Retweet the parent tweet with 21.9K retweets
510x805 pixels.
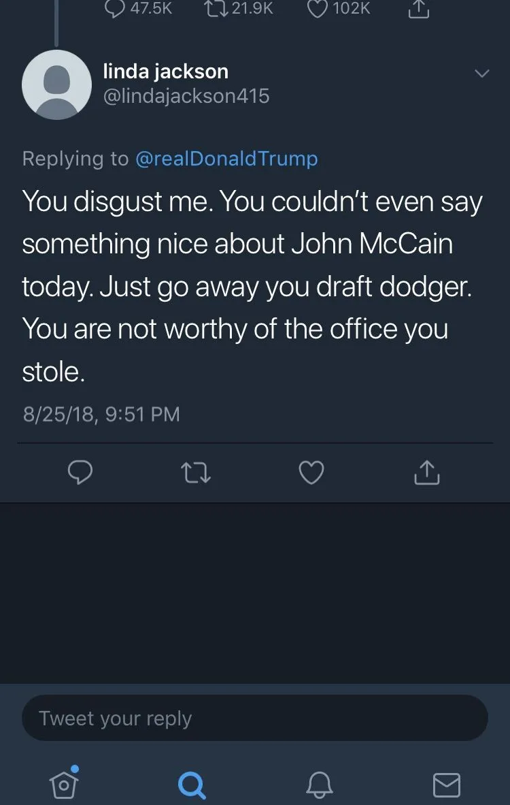214,9
